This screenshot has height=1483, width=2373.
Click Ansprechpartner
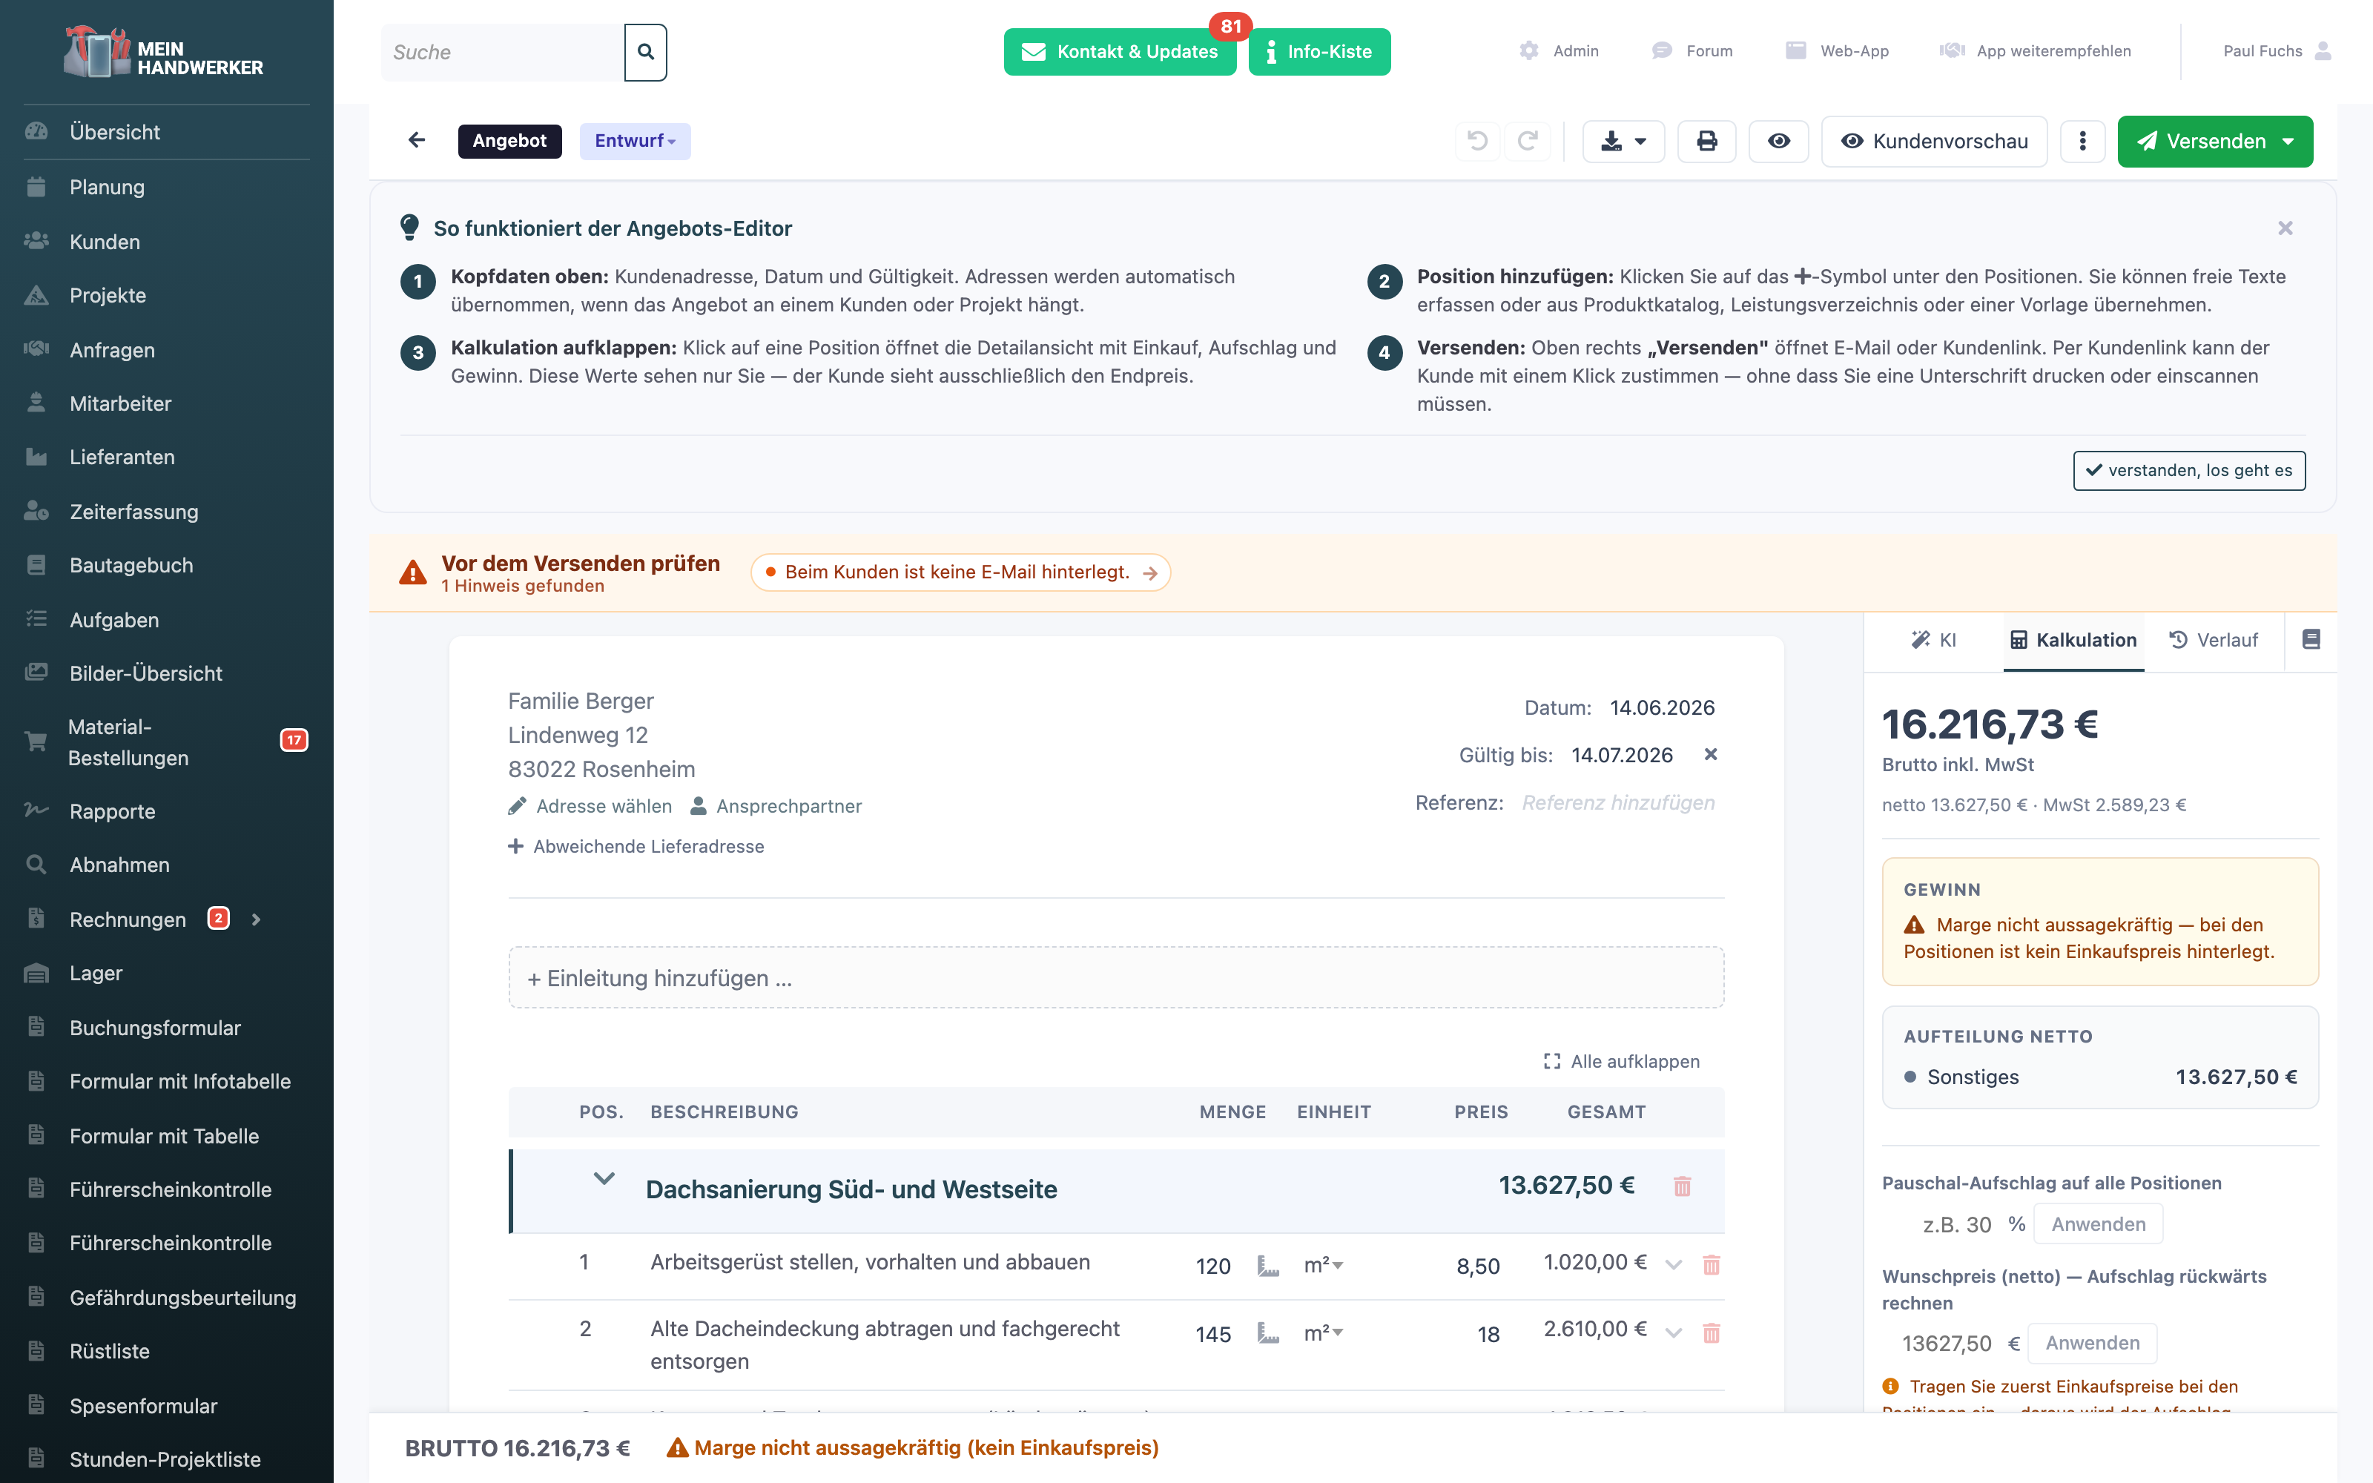click(x=776, y=806)
